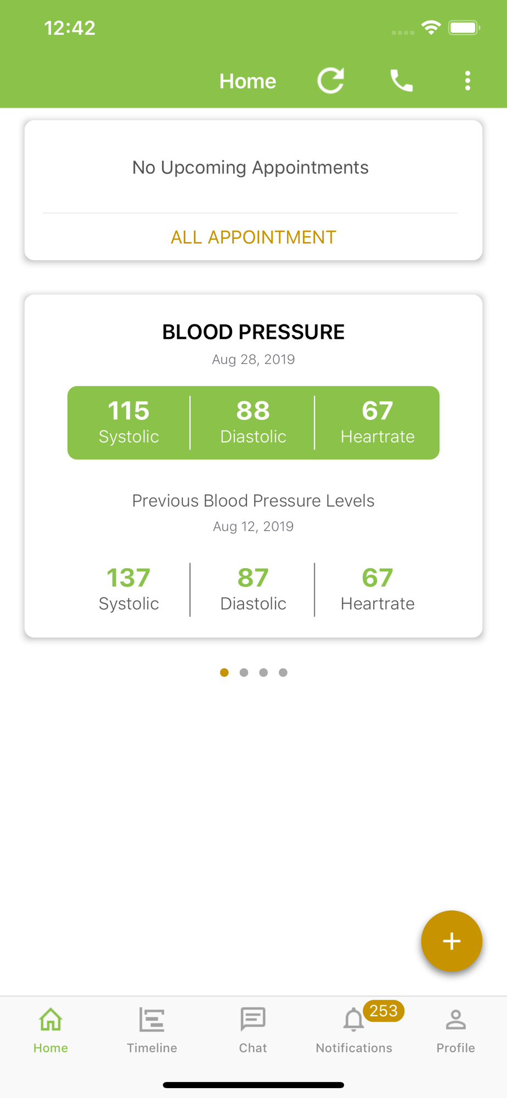Tap the refresh icon in header
The height and width of the screenshot is (1098, 507).
point(331,81)
